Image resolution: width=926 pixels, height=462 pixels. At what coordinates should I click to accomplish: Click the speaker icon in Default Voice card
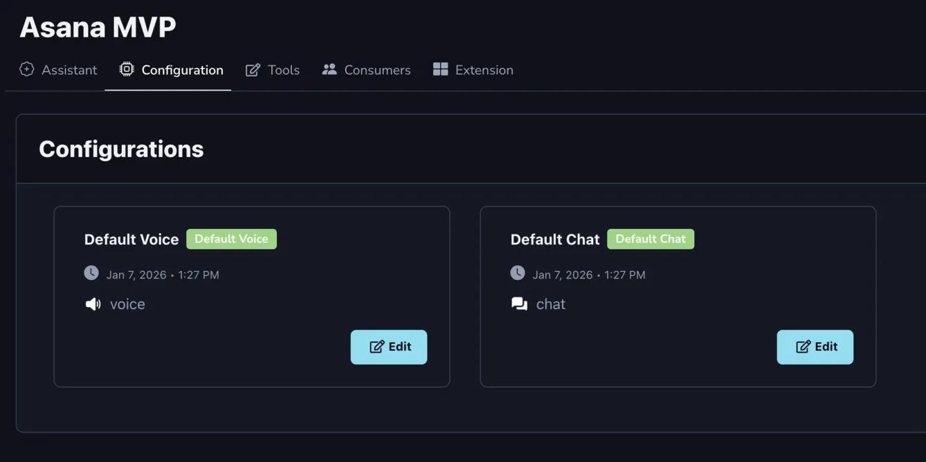click(93, 304)
